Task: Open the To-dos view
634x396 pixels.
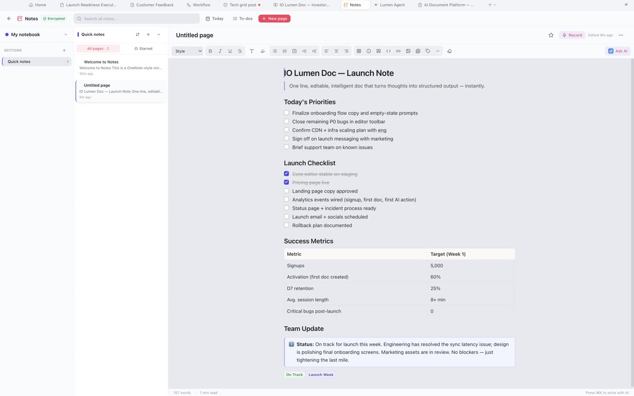Action: pyautogui.click(x=243, y=18)
